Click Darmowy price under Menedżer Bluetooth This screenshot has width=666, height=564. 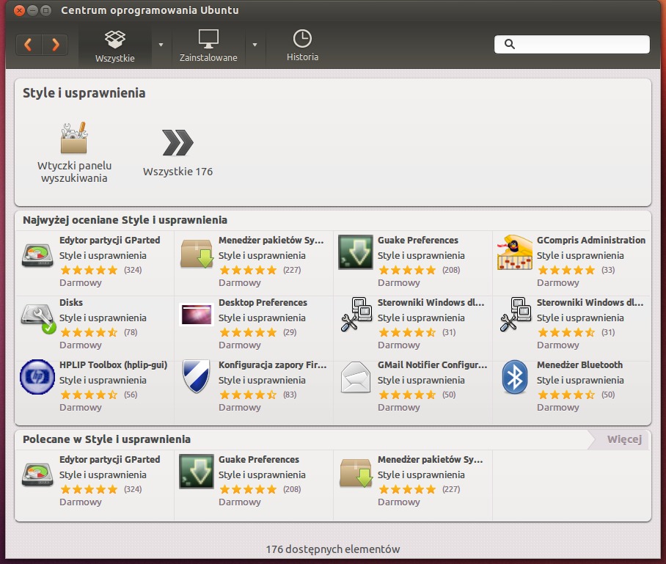pyautogui.click(x=557, y=407)
